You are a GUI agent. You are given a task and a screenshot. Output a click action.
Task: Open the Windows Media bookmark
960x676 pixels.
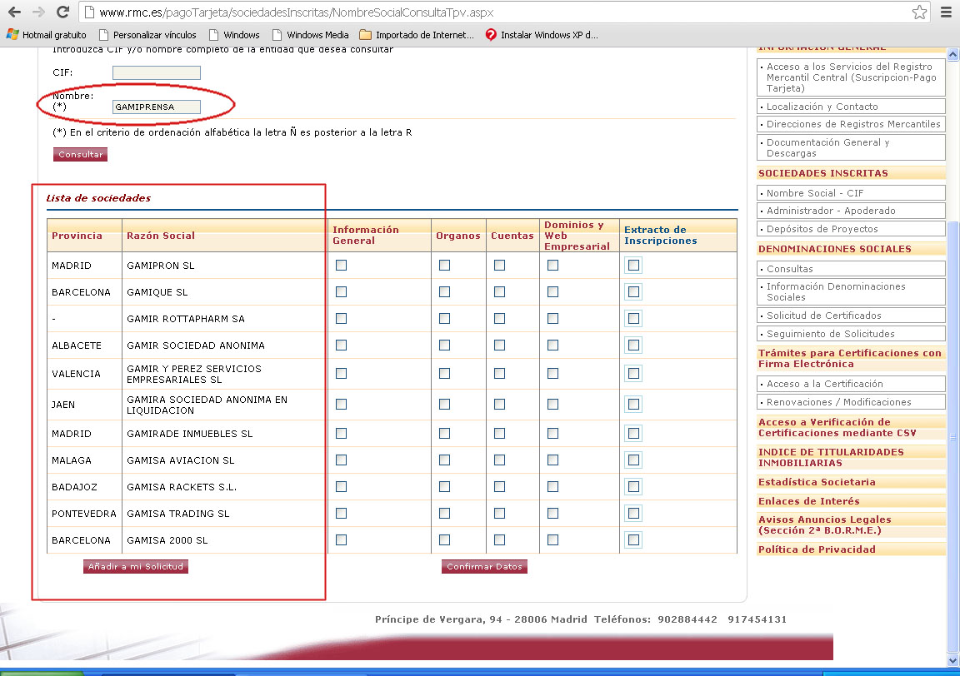tap(310, 35)
